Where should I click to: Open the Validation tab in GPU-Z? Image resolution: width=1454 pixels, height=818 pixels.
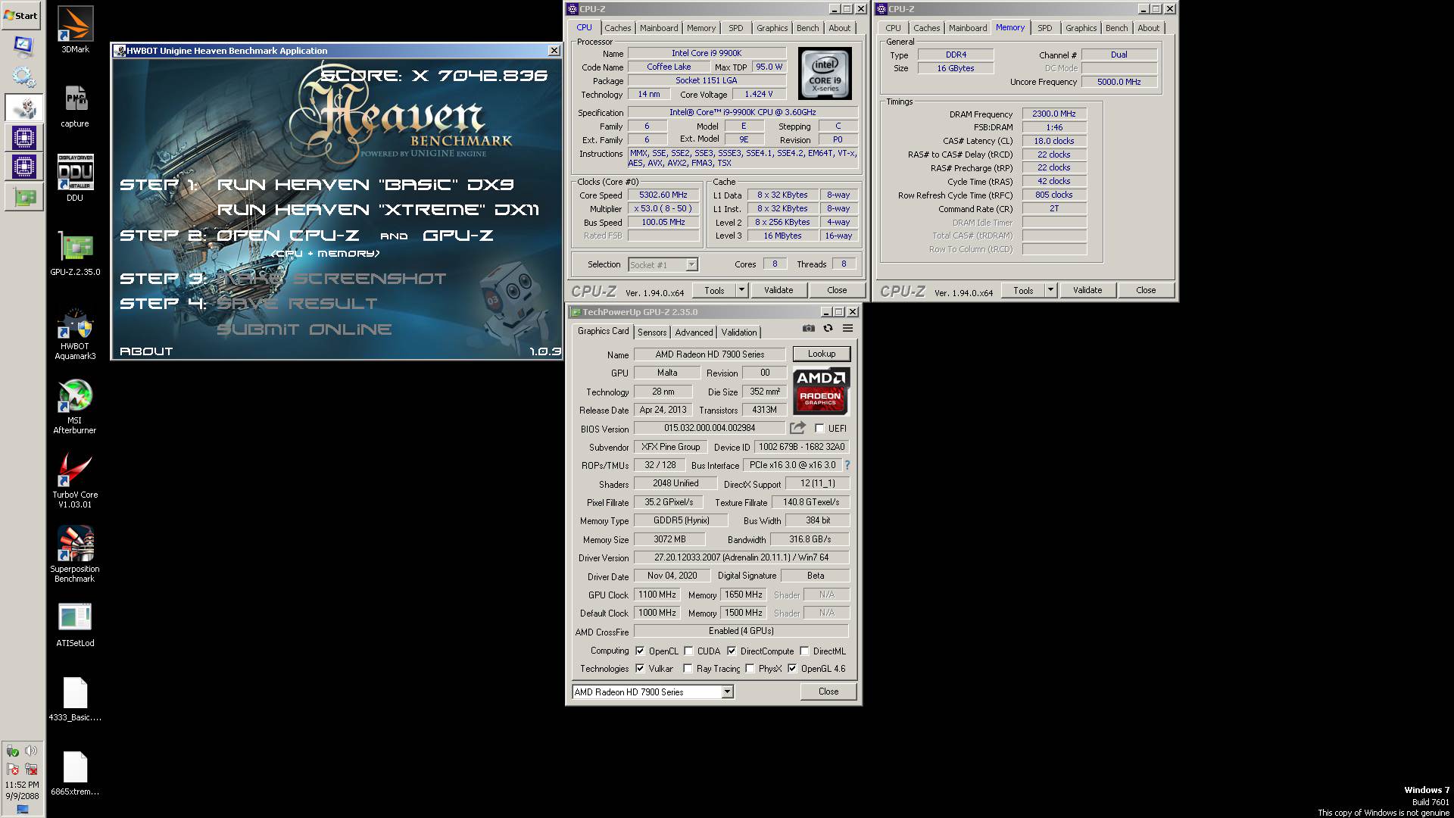coord(739,333)
